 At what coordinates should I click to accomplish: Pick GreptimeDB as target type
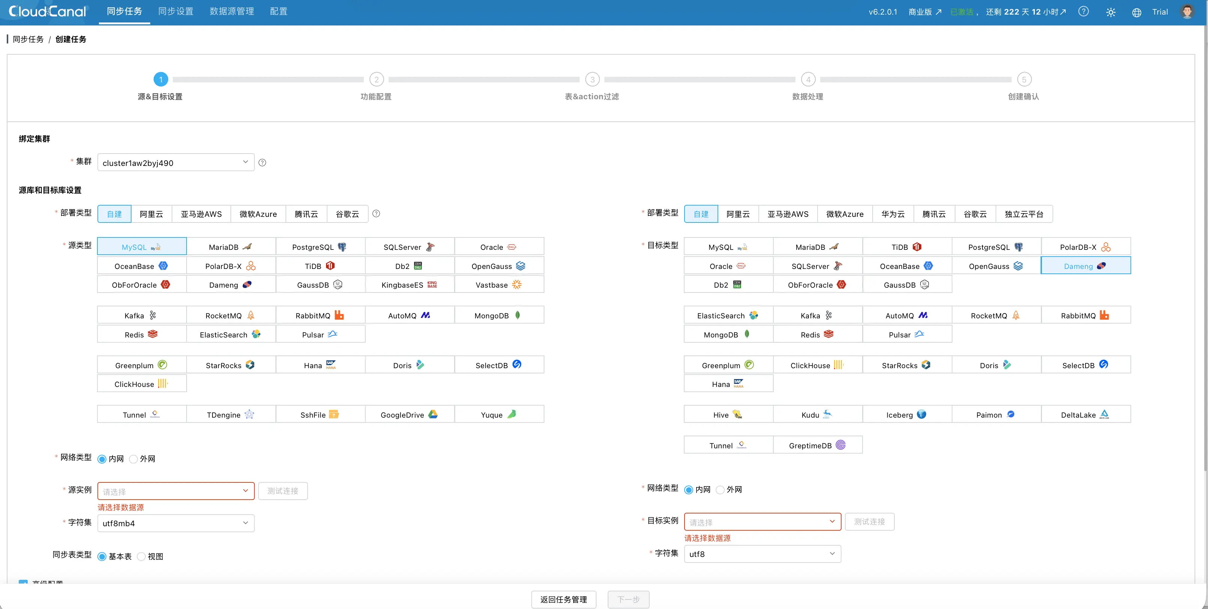pos(818,445)
